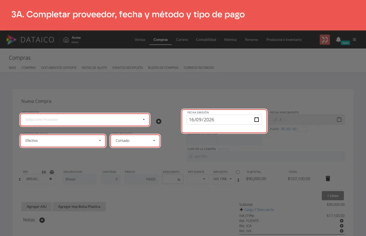Open Fecha Emisión calendar picker
Viewport: 366px width, 236px height.
click(256, 120)
